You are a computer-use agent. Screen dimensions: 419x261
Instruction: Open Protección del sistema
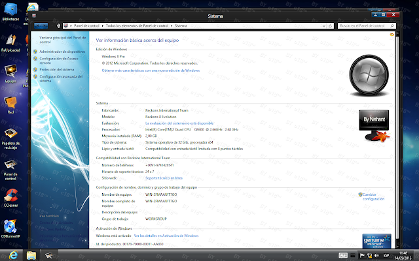pyautogui.click(x=57, y=70)
